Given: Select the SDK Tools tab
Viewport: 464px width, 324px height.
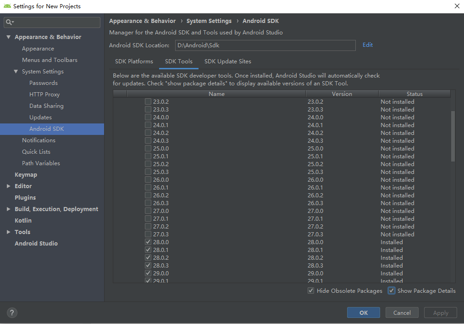Looking at the screenshot, I should [179, 61].
